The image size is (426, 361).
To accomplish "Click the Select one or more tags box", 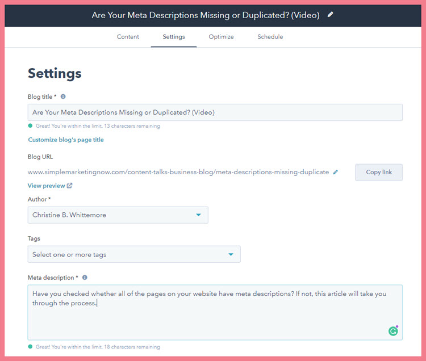I will tap(134, 254).
